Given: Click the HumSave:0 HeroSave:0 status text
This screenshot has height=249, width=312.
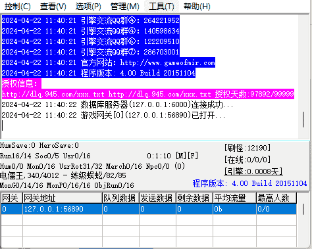Looking at the screenshot, I should point(39,145).
